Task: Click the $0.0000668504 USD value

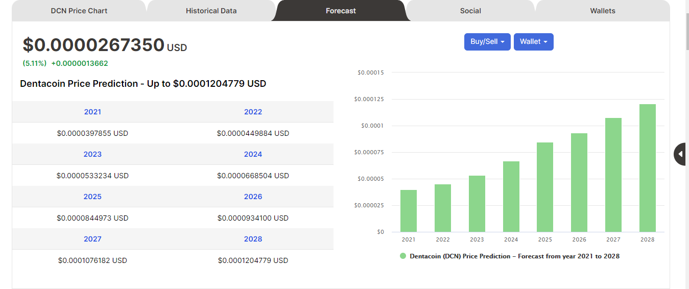Action: pos(253,176)
